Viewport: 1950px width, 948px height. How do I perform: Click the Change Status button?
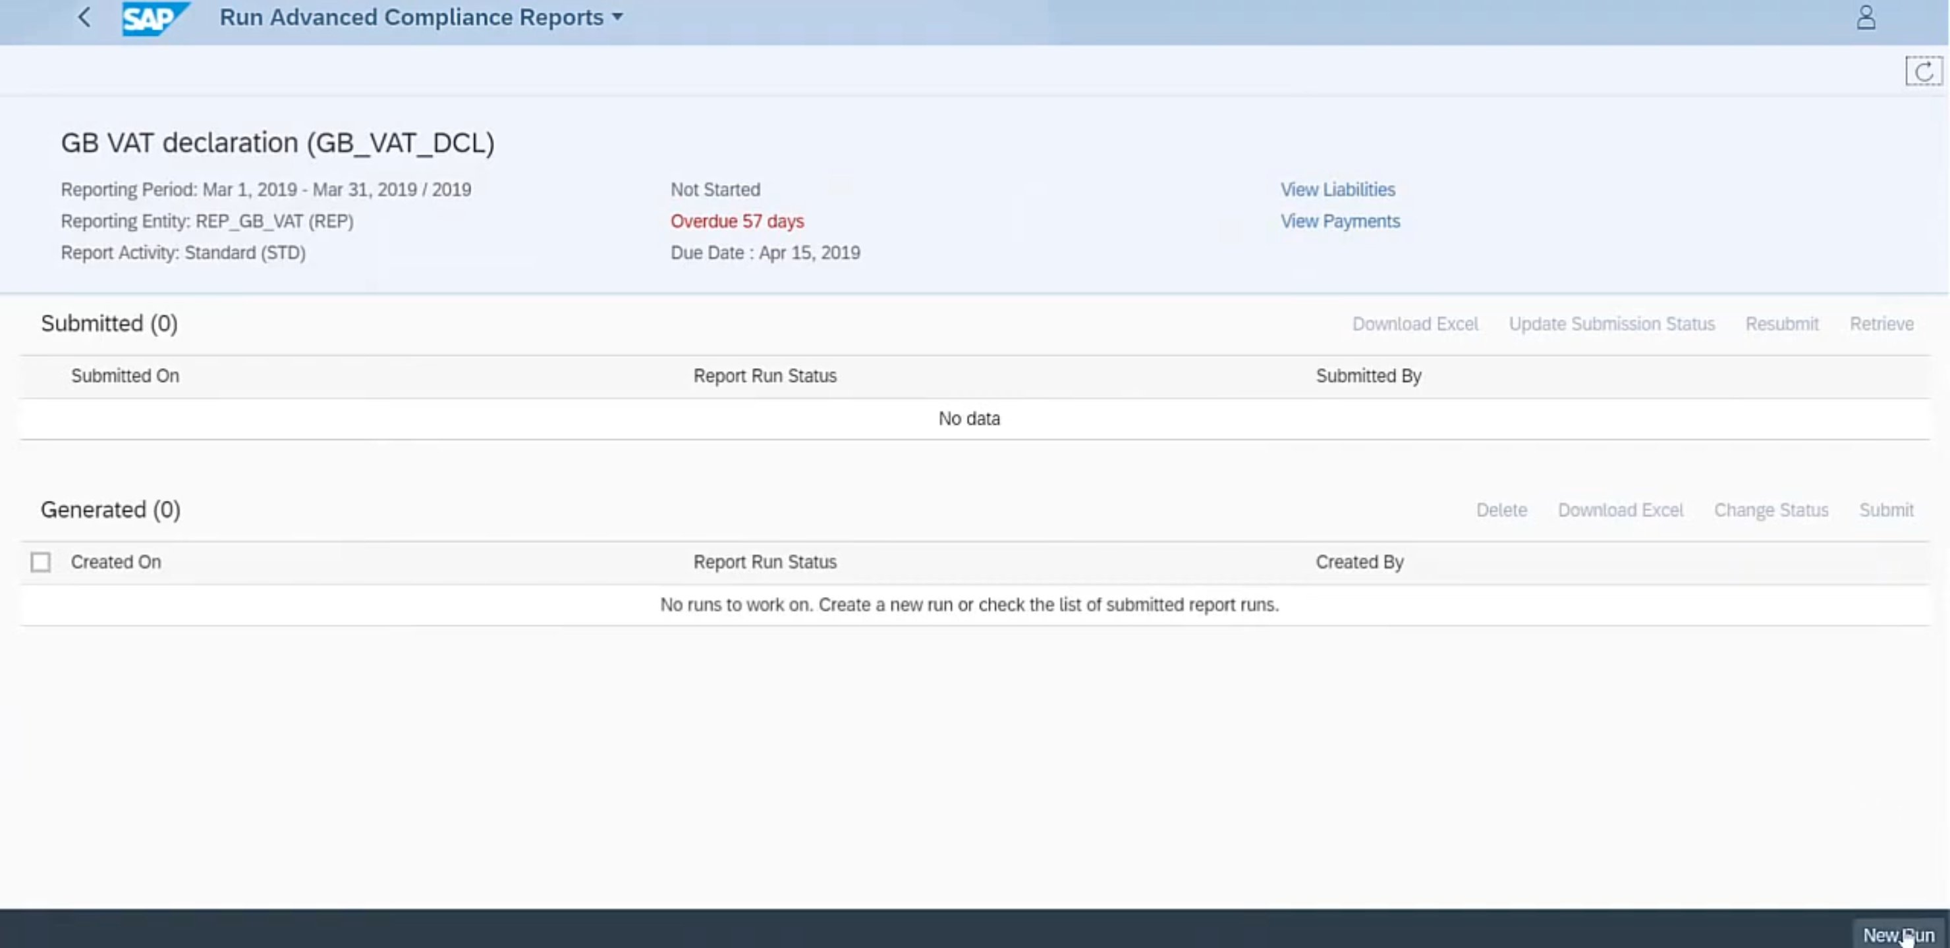click(1771, 510)
